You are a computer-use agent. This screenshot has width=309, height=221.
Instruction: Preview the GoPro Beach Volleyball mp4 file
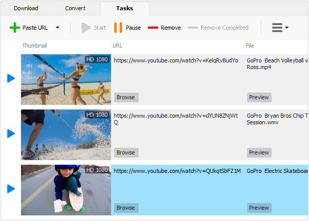coord(259,97)
